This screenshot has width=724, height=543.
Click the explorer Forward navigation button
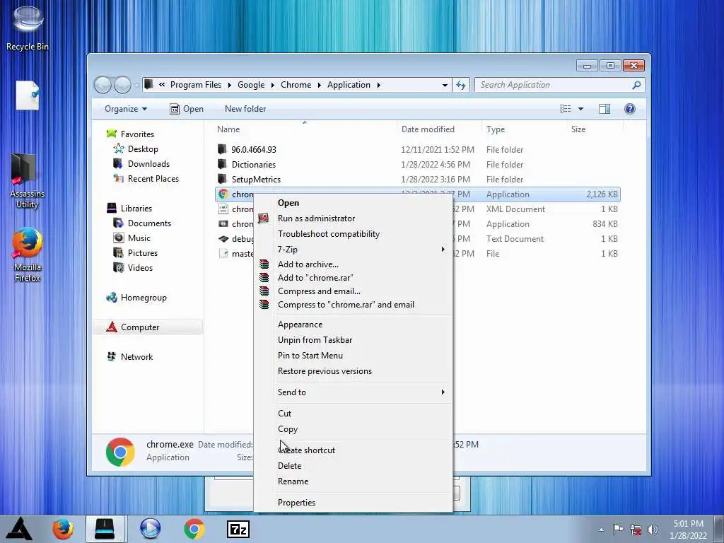point(122,85)
